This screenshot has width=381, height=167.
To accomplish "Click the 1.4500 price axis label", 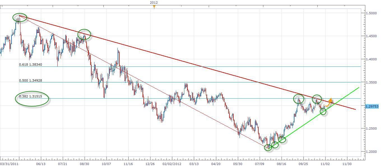I will (x=372, y=36).
